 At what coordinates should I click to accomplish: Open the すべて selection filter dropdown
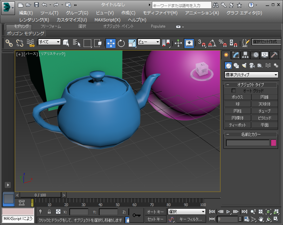49,42
